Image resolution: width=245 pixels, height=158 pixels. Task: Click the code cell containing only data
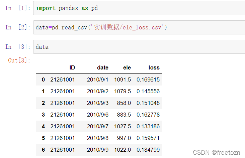pos(139,47)
